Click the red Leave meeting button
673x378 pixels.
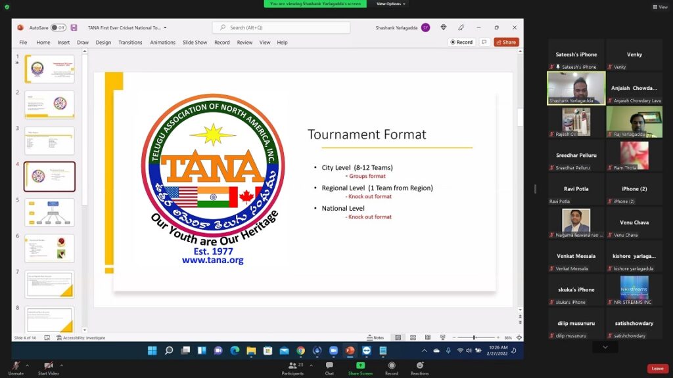[657, 369]
